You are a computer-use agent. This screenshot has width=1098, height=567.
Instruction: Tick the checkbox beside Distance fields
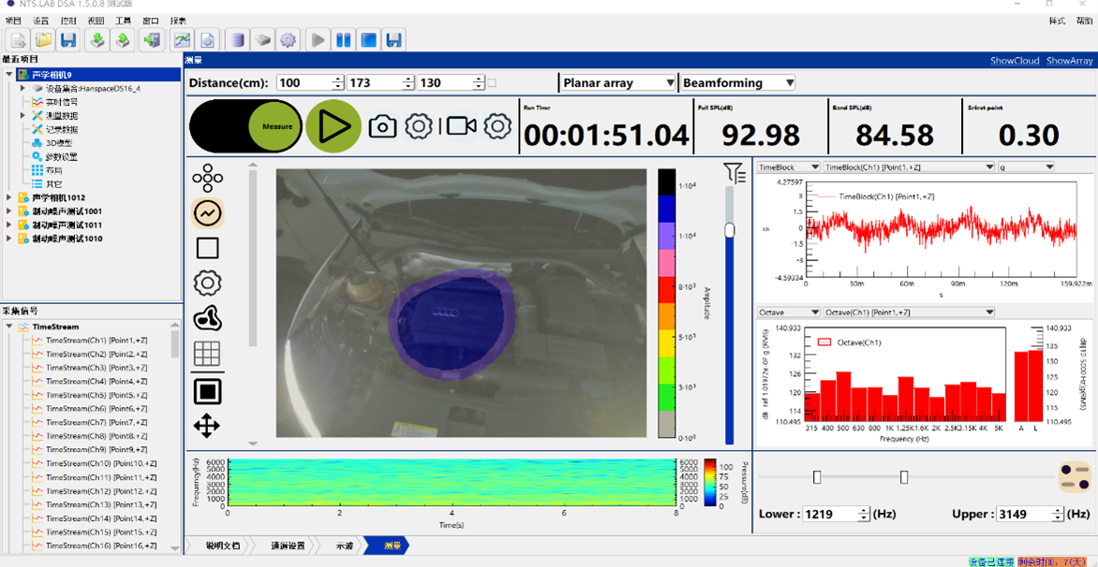(492, 83)
